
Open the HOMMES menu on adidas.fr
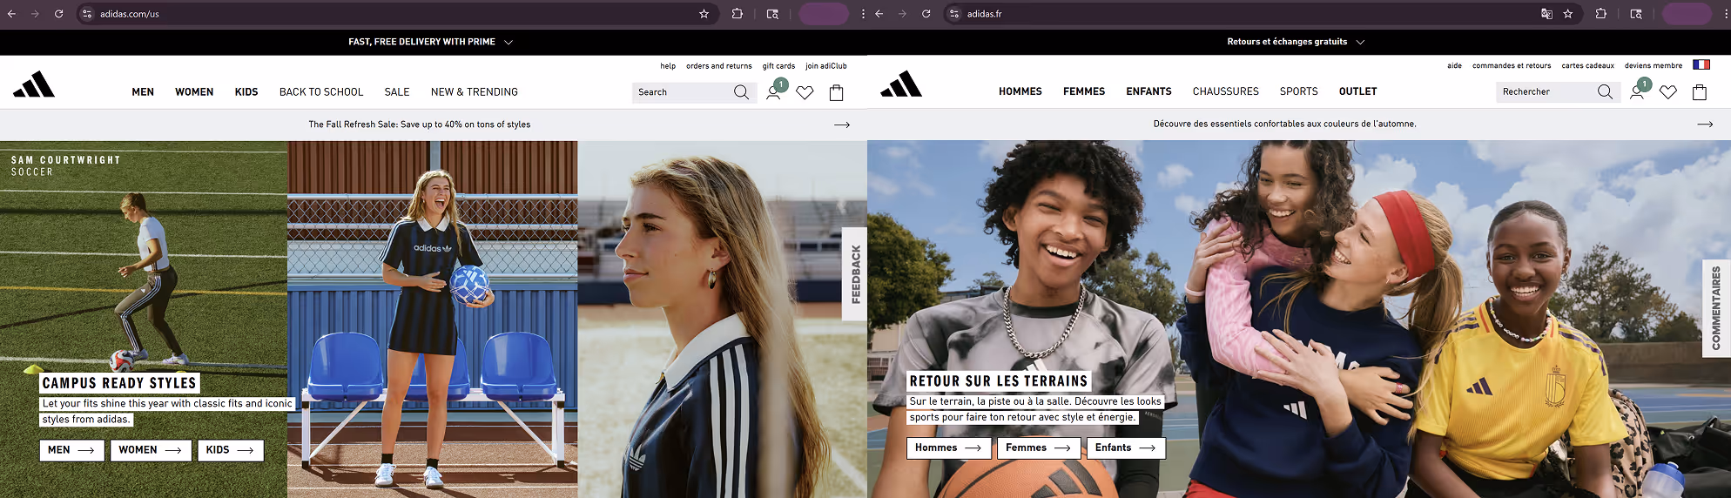[1020, 91]
